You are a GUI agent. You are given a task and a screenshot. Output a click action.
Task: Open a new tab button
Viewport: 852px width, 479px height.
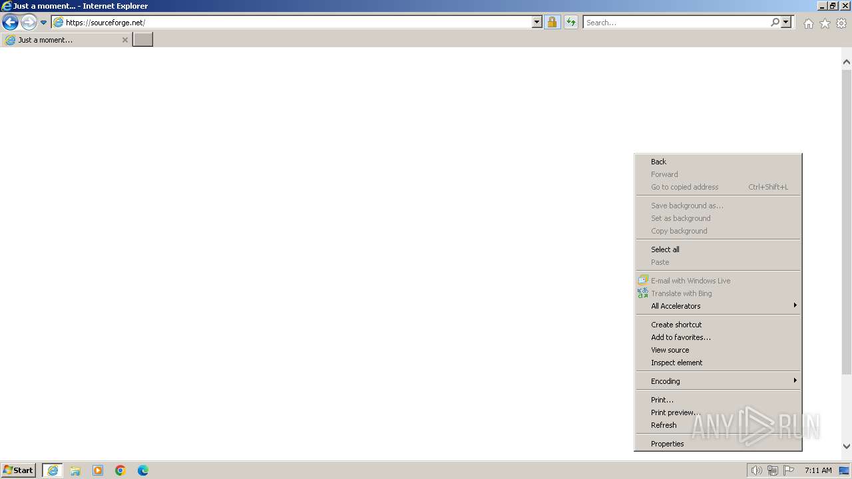click(x=143, y=39)
